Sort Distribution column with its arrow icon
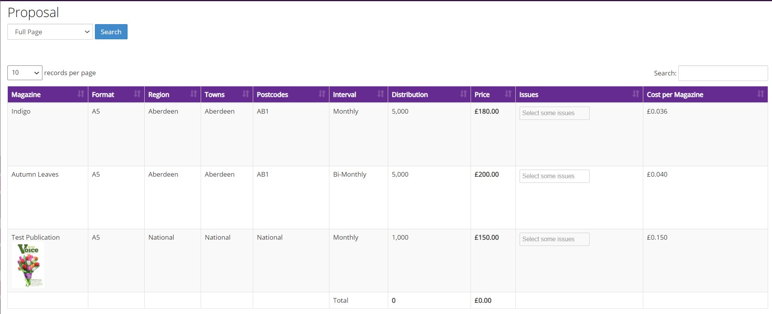This screenshot has width=772, height=314. [x=463, y=94]
